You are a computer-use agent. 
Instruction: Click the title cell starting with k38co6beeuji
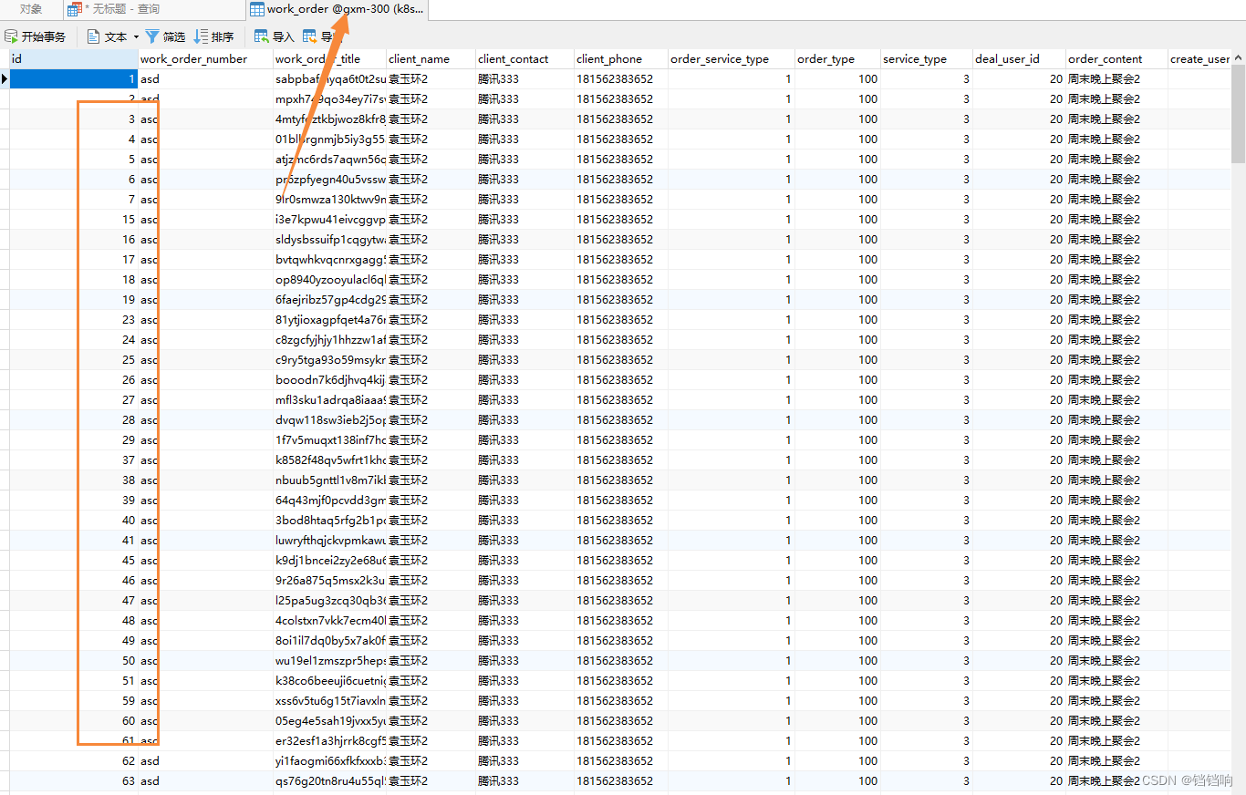329,680
